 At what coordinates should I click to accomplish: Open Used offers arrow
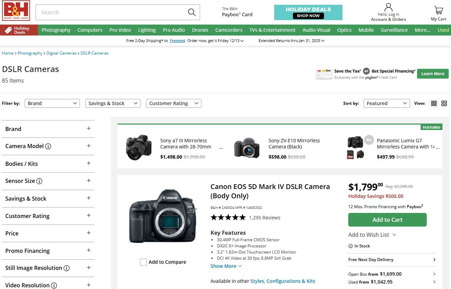coord(434,282)
